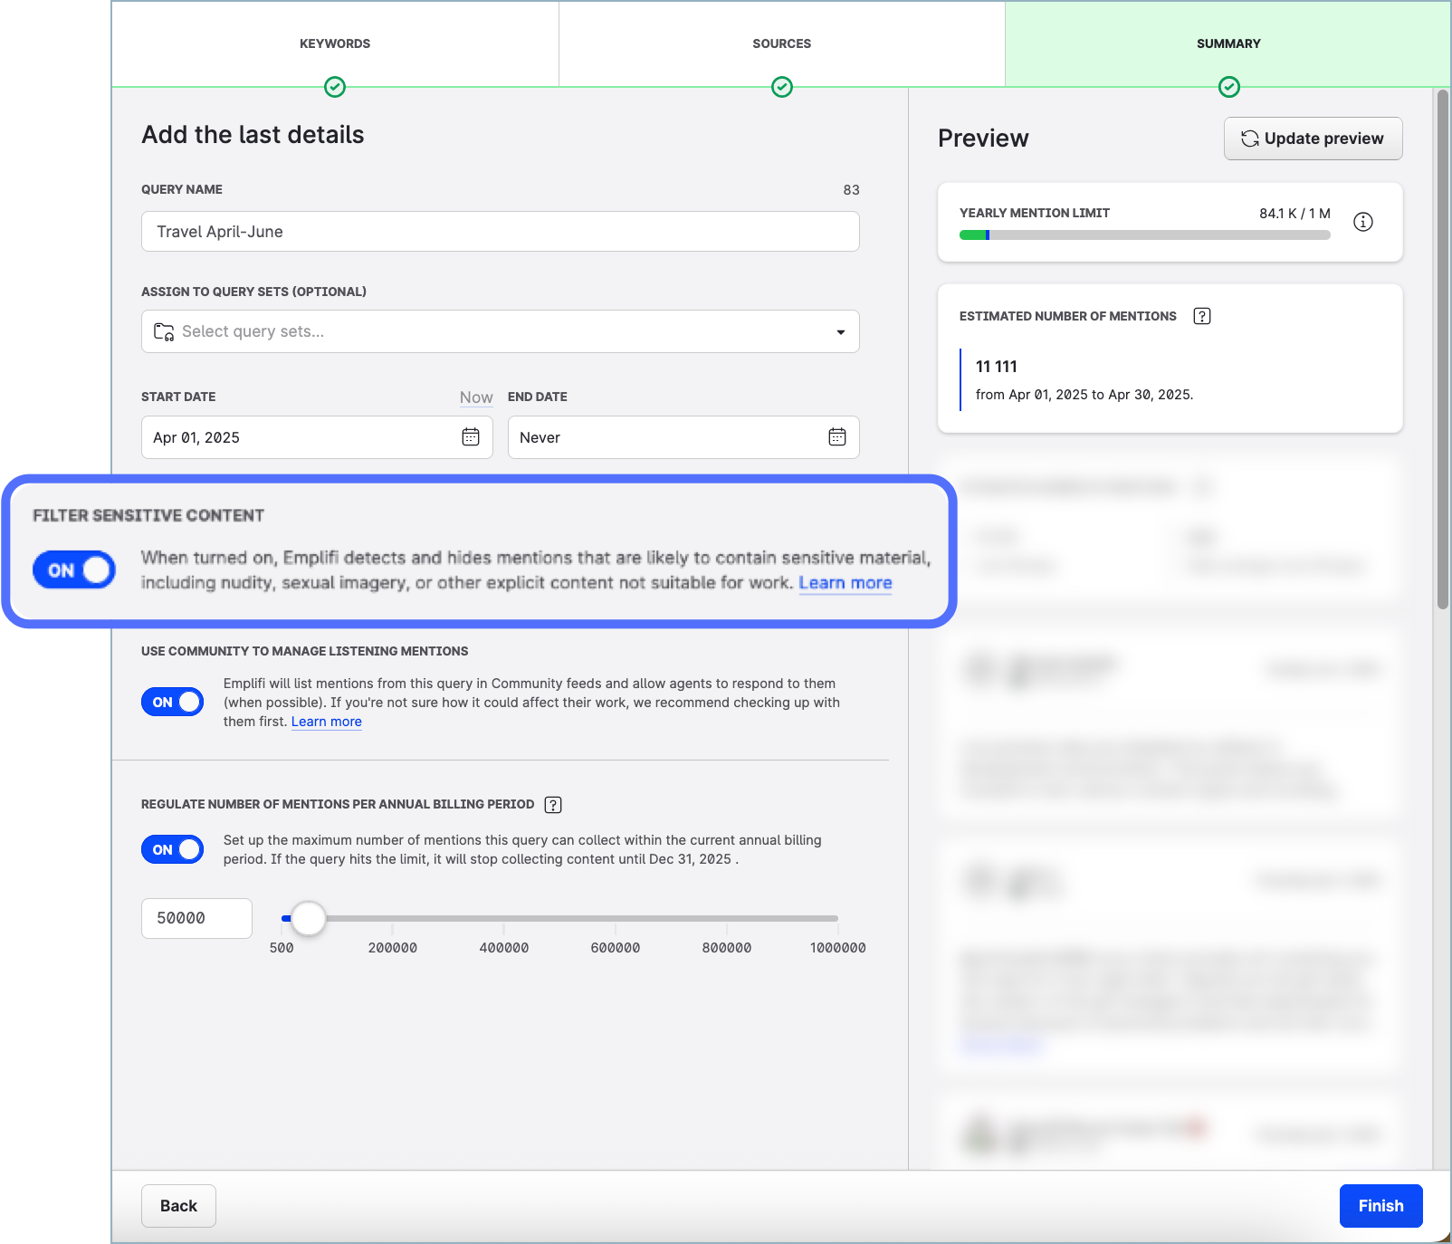Screen dimensions: 1452x1244
Task: Click help icon next to Regulate Number of Mentions
Action: 553,805
